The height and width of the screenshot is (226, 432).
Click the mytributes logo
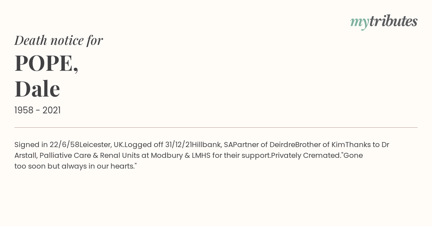click(x=384, y=22)
